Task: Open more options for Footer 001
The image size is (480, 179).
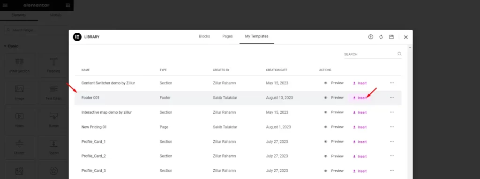Action: pyautogui.click(x=392, y=97)
